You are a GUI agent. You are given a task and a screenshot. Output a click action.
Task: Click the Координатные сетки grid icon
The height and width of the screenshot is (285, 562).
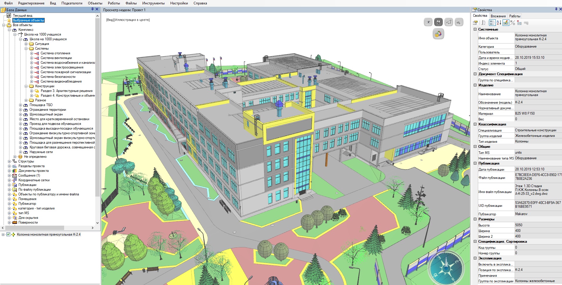click(x=15, y=180)
